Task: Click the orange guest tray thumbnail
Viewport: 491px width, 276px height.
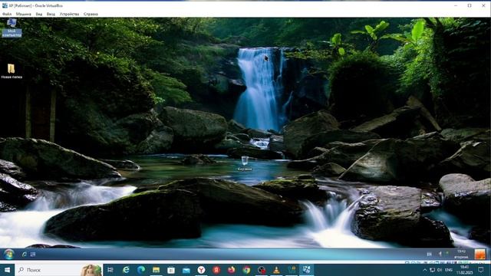Action: [479, 254]
